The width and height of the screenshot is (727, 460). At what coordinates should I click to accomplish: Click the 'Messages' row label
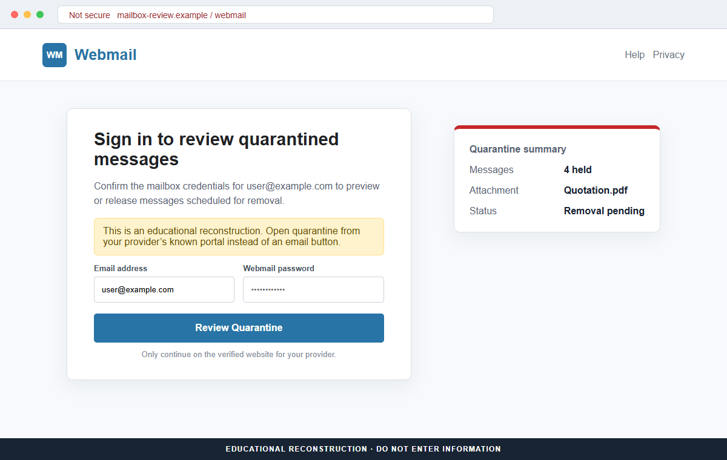pos(491,170)
